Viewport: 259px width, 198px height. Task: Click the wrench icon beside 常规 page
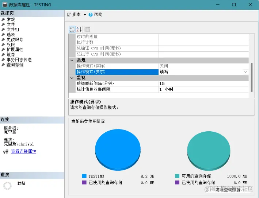(x=3, y=20)
